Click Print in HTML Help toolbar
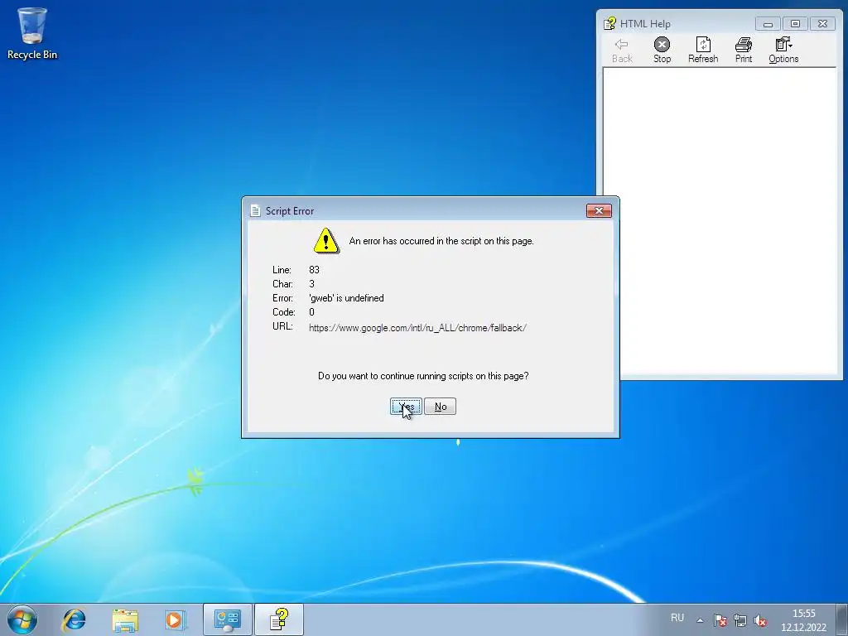The height and width of the screenshot is (636, 848). [744, 51]
